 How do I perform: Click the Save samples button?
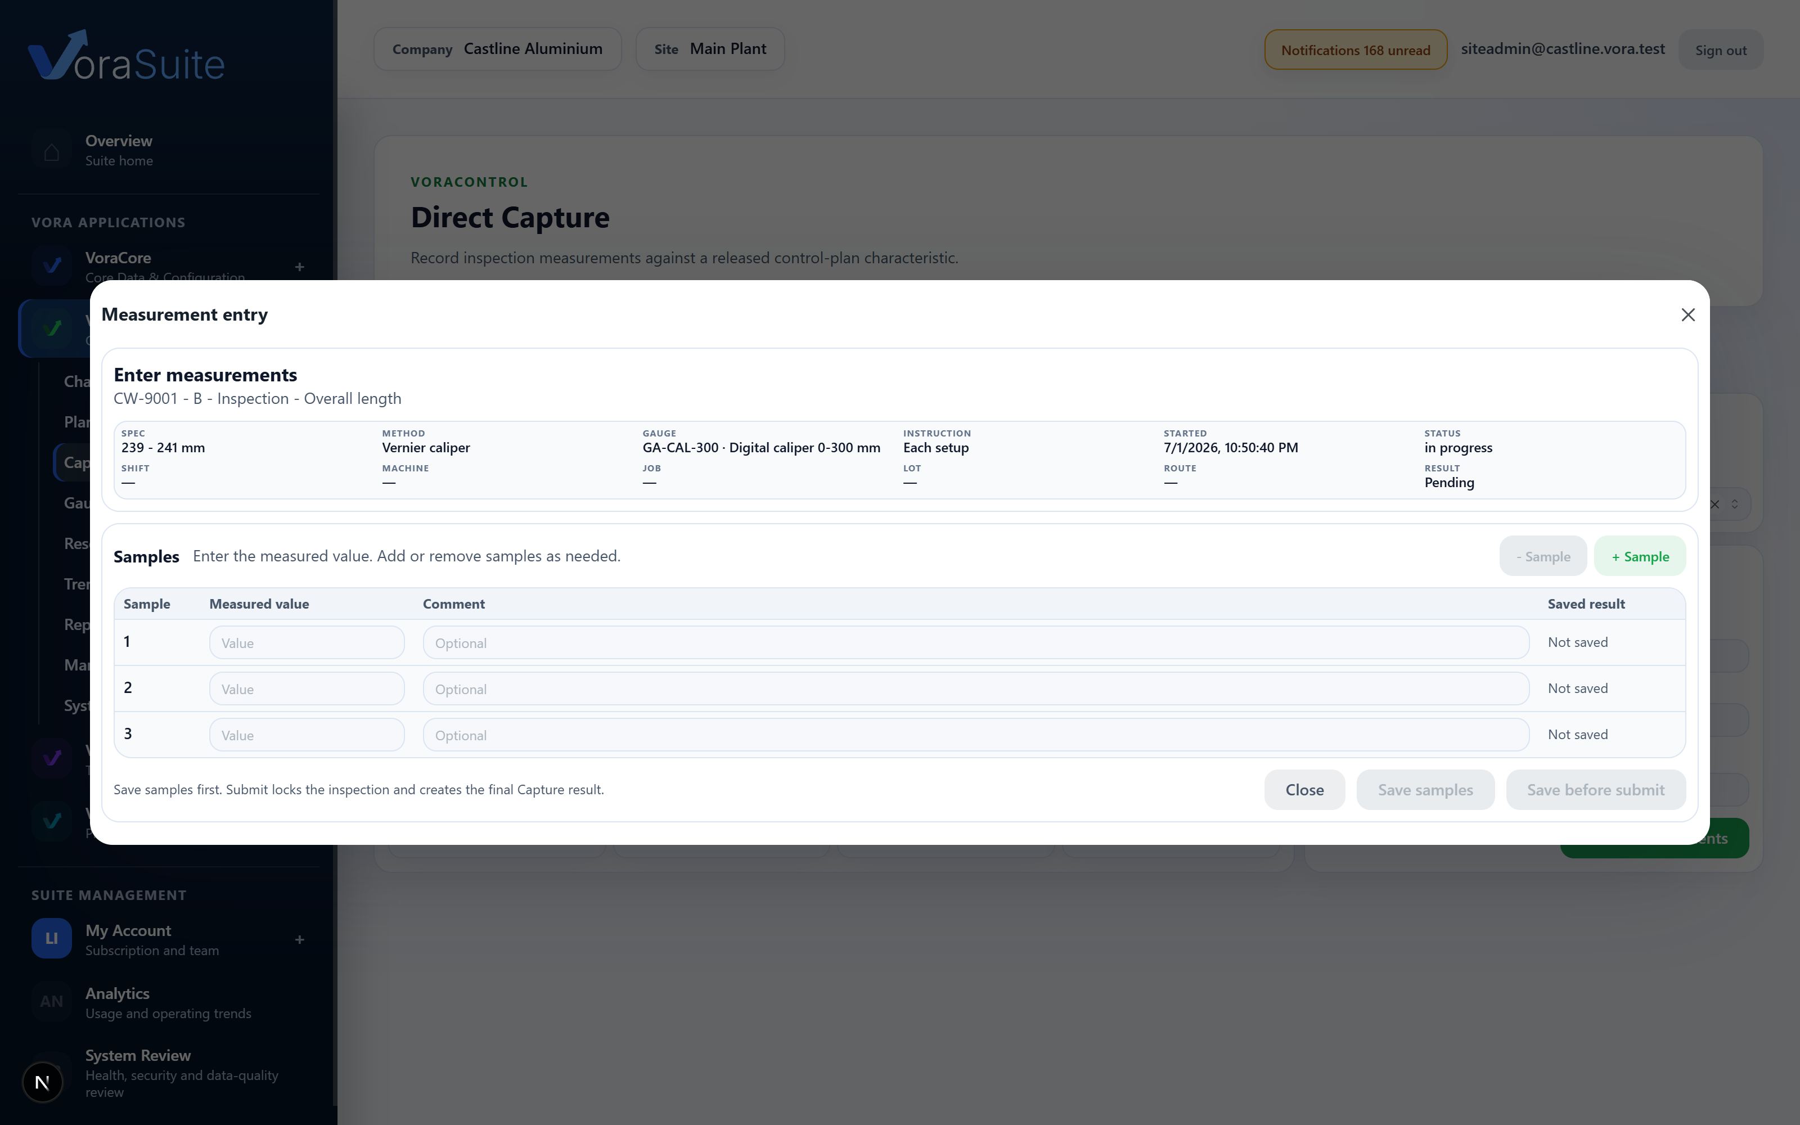tap(1425, 790)
